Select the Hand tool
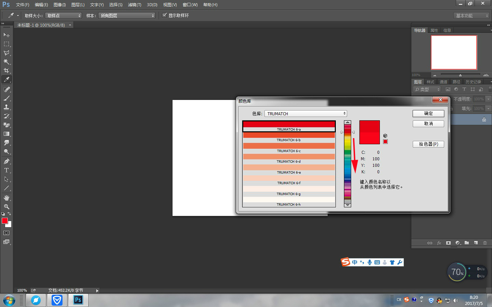 coord(6,198)
